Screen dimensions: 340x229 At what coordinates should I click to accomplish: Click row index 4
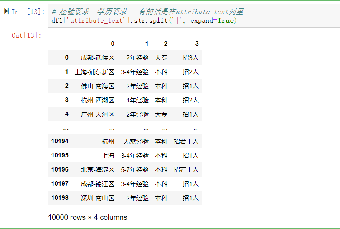[66, 114]
